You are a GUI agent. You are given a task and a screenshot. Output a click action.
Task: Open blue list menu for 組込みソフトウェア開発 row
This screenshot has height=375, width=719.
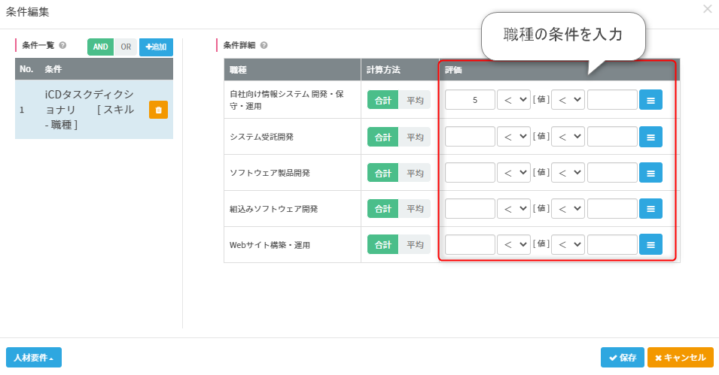pyautogui.click(x=650, y=208)
